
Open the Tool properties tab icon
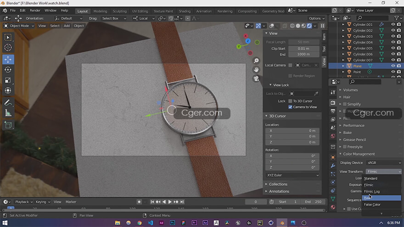(333, 92)
